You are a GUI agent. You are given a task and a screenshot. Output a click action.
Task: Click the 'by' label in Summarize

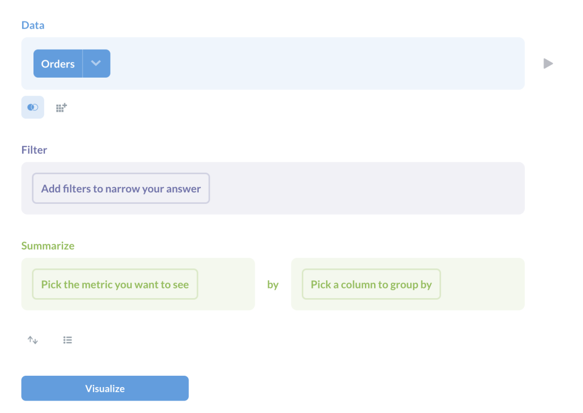273,285
